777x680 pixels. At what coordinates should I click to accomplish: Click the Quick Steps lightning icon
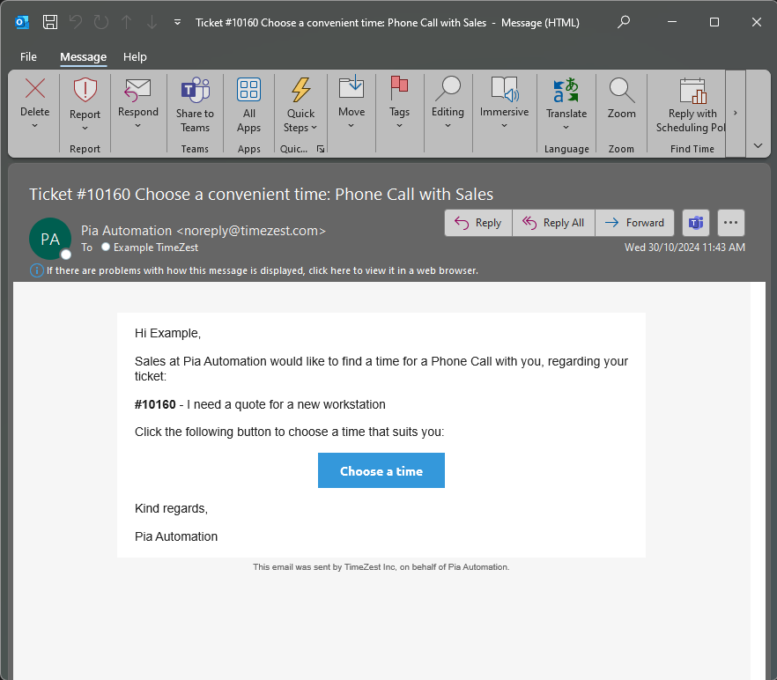click(300, 90)
